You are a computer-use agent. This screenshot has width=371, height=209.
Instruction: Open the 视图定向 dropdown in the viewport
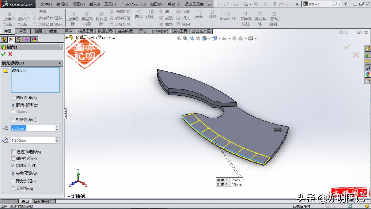tap(209, 38)
